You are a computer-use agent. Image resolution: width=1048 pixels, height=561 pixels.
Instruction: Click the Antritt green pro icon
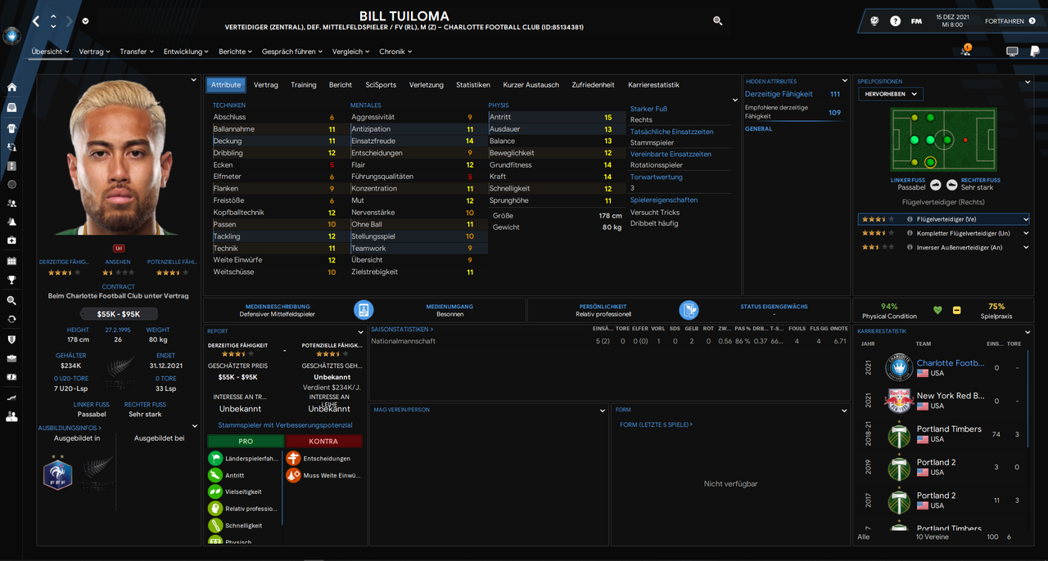(215, 475)
